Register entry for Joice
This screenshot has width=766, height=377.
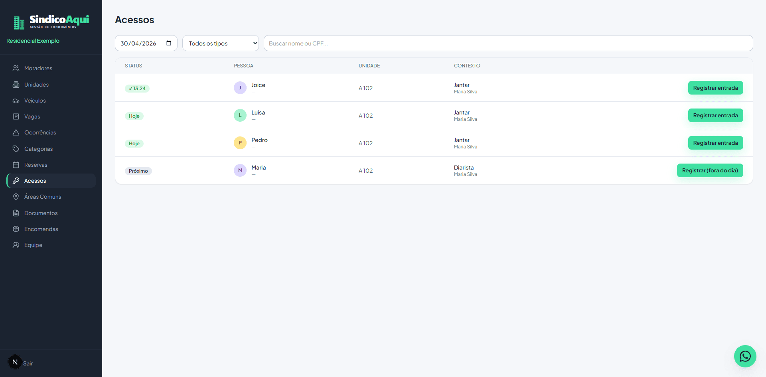pos(715,88)
